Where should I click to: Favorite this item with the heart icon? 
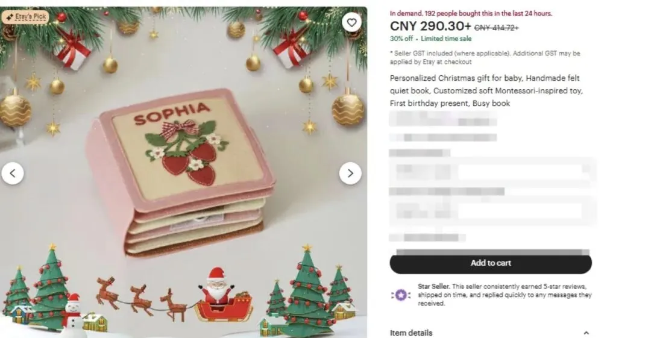pyautogui.click(x=351, y=22)
